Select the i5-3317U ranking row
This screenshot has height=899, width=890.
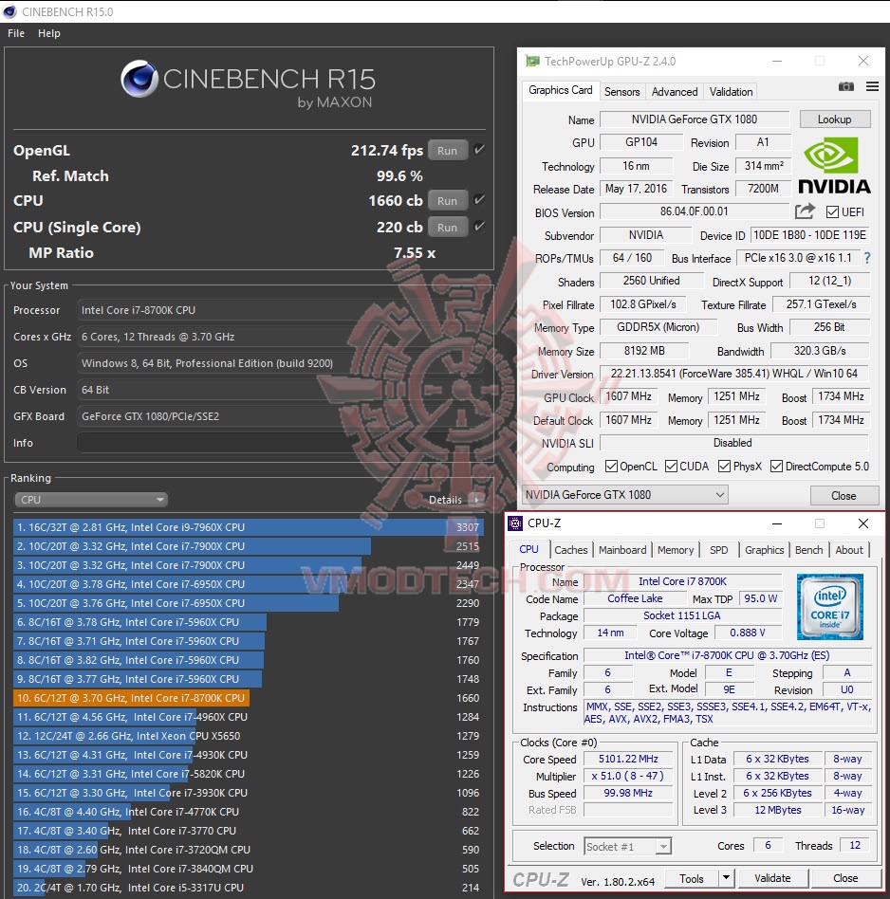pos(248,887)
